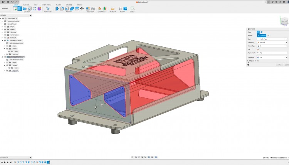Click Cancel in the Extrude dialog
289x165 pixels.
286,65
